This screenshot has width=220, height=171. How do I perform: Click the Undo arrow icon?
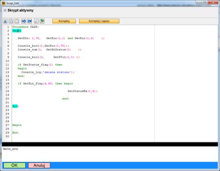tap(24, 21)
